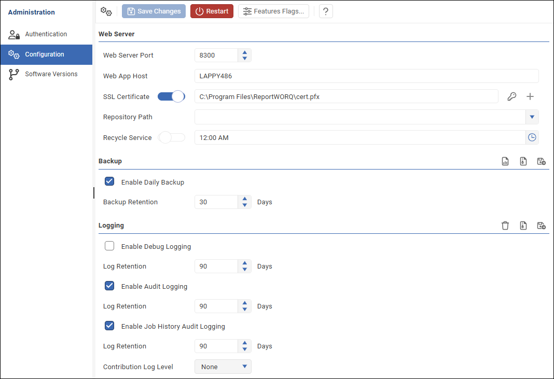Viewport: 554px width, 379px height.
Task: Click inside the Web App Host field
Action: pyautogui.click(x=366, y=76)
